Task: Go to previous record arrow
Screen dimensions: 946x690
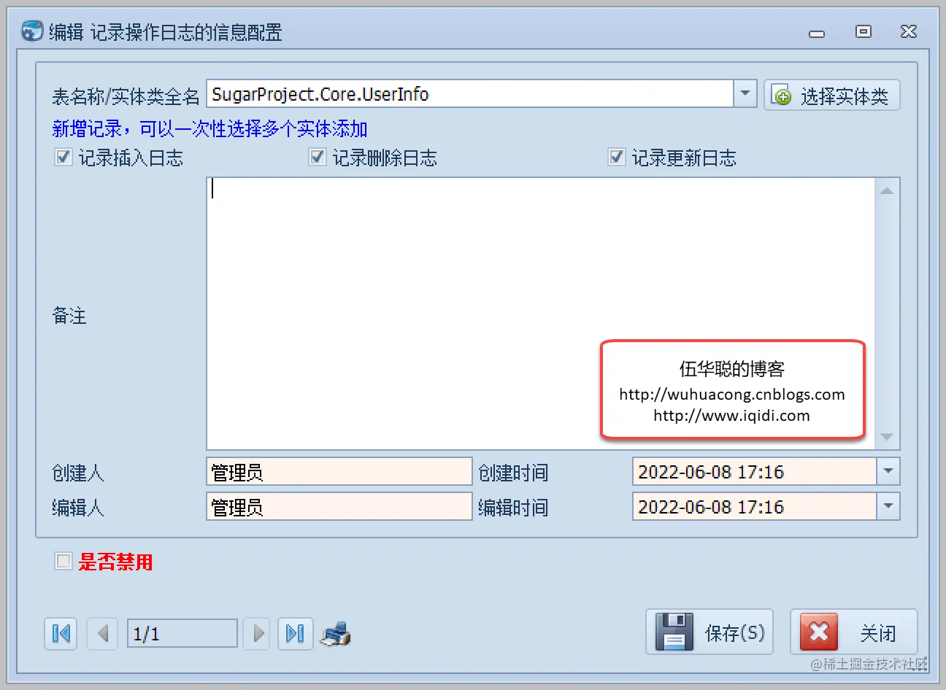Action: (x=103, y=634)
